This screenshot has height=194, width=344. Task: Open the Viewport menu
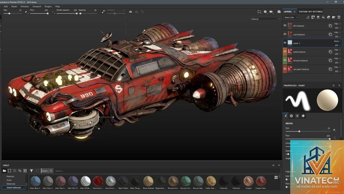tap(37, 6)
